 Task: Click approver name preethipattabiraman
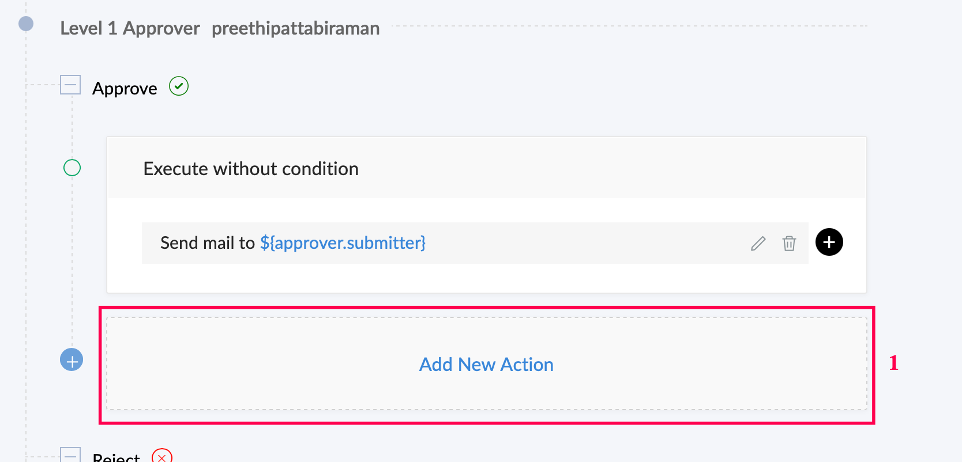point(295,28)
